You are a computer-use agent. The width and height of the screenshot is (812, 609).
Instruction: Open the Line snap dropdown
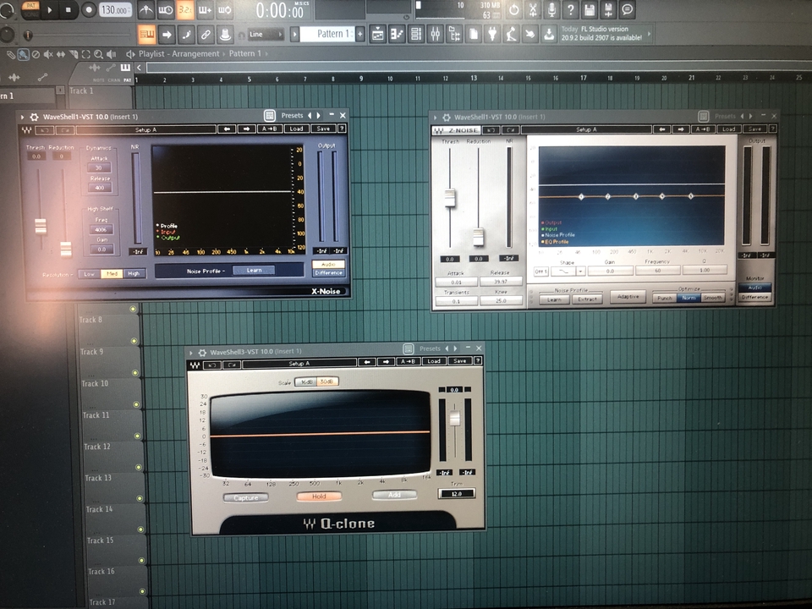pyautogui.click(x=266, y=35)
